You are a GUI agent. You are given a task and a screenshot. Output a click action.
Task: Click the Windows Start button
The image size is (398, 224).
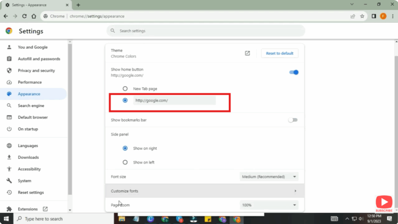click(7, 219)
